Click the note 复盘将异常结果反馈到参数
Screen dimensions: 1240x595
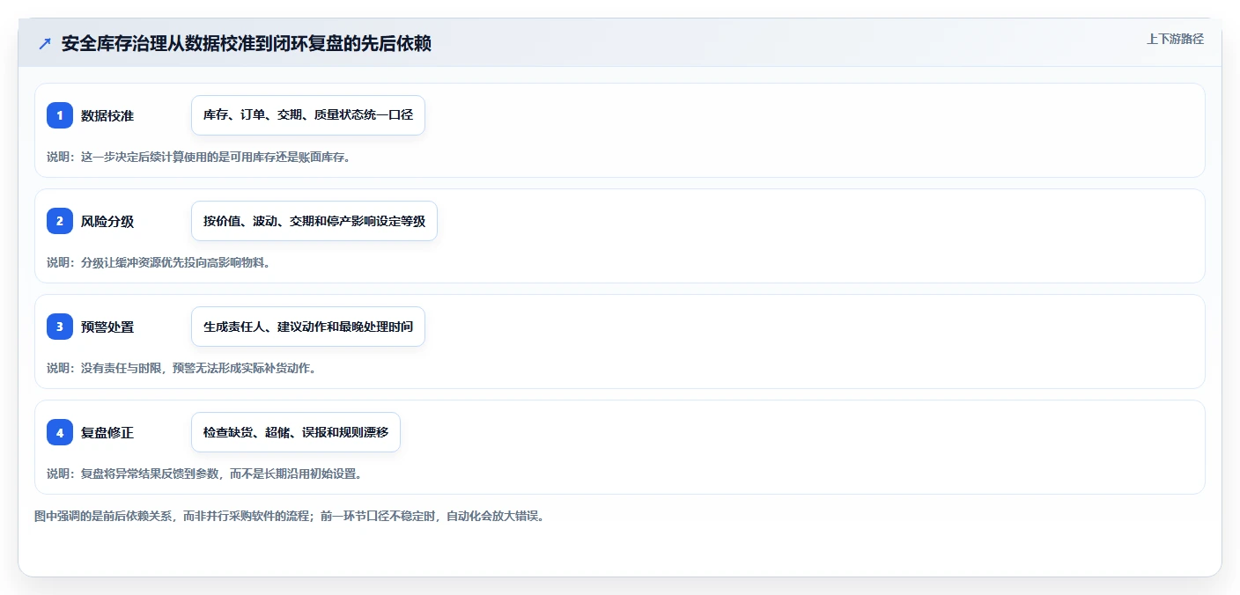pos(204,474)
